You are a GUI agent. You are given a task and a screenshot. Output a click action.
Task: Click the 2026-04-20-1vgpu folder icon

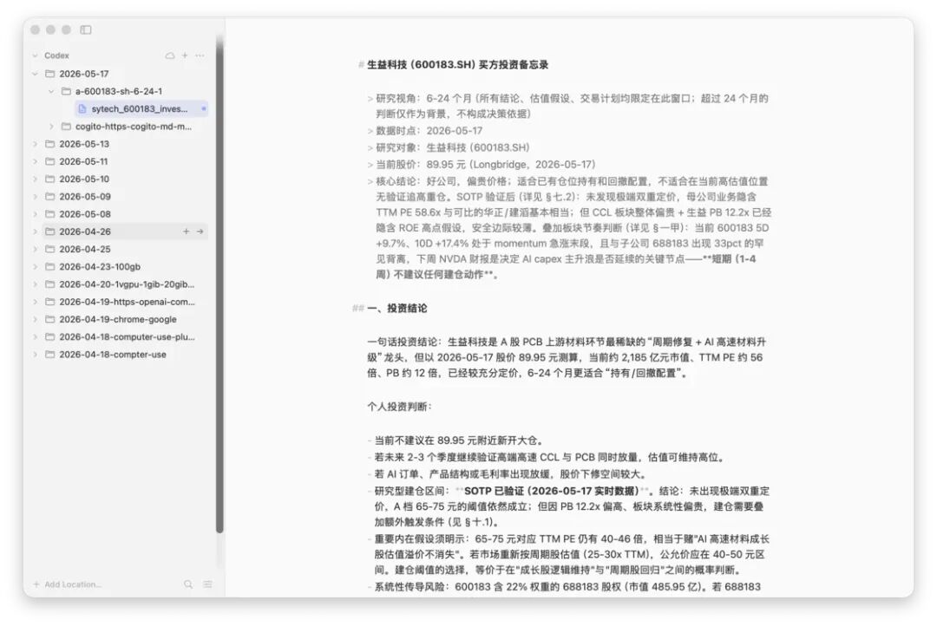50,284
